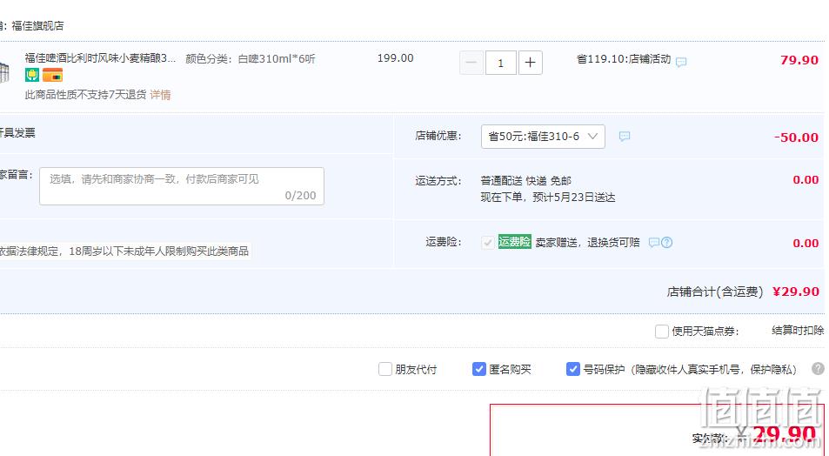Viewport: 829px width, 456px height.
Task: Click the 结算时扣除 text
Action: click(798, 331)
